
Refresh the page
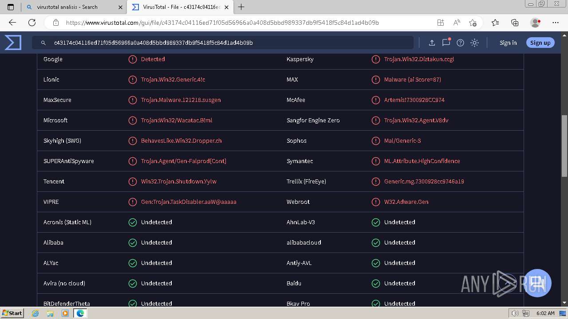[x=32, y=23]
